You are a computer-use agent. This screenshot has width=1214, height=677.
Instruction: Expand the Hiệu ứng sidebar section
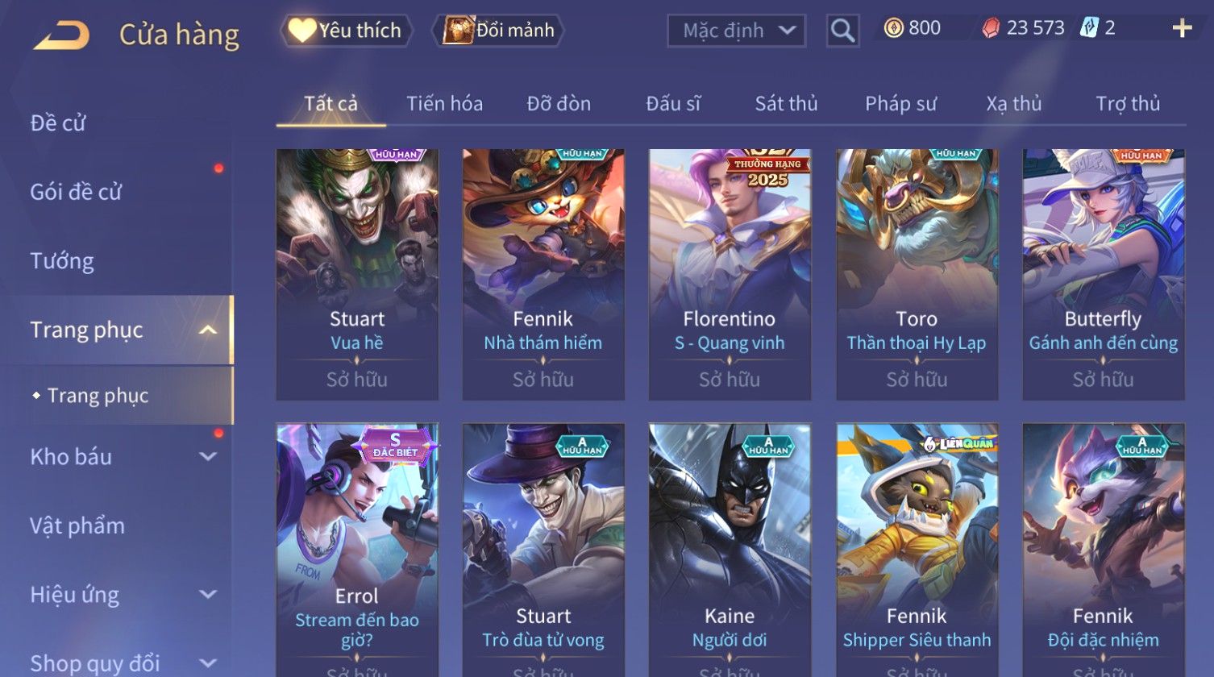208,594
